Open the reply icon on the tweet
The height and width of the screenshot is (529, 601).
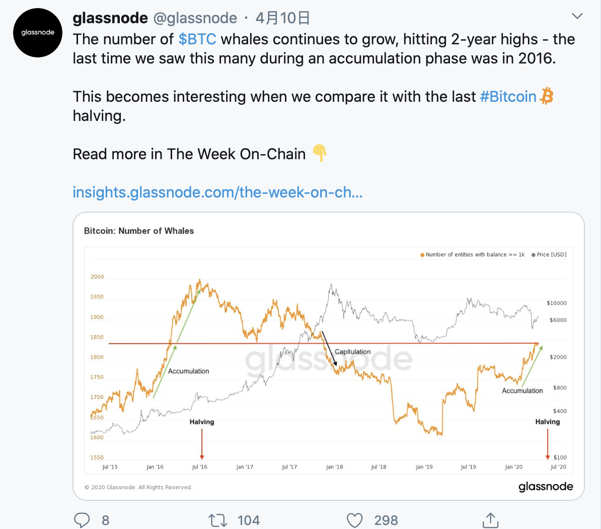(82, 520)
